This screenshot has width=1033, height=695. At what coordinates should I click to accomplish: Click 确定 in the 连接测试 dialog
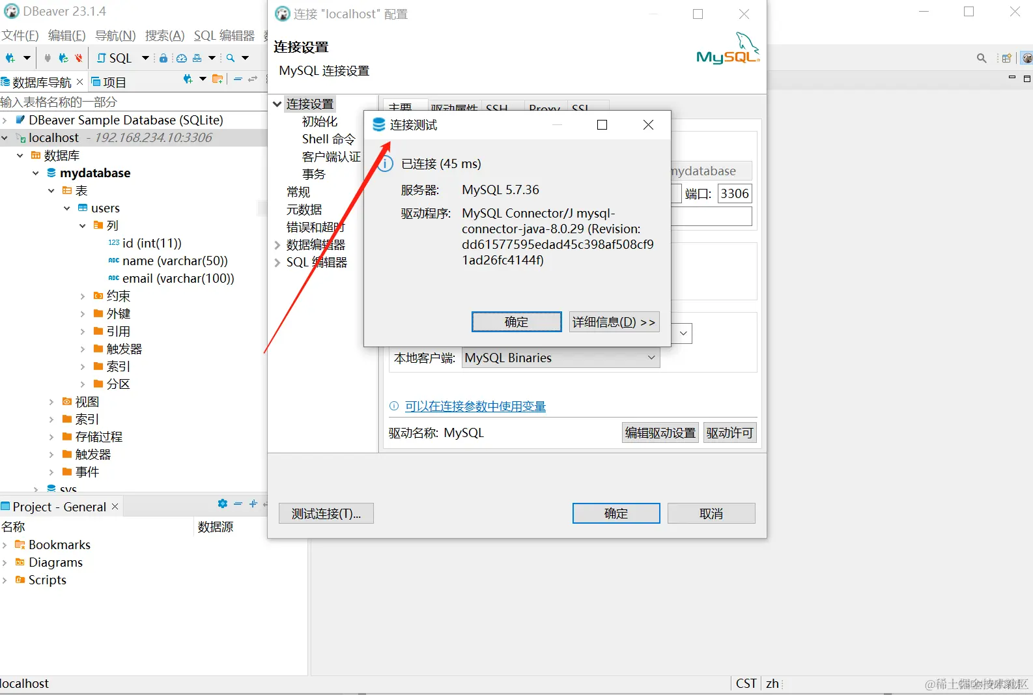coord(516,322)
